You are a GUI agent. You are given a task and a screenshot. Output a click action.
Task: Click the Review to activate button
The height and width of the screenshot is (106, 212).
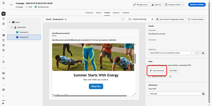click(x=197, y=5)
